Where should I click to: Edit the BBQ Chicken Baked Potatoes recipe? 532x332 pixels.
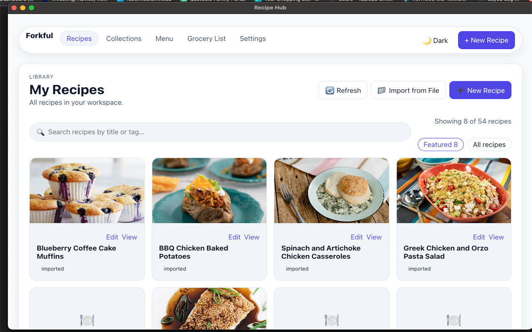click(x=234, y=237)
